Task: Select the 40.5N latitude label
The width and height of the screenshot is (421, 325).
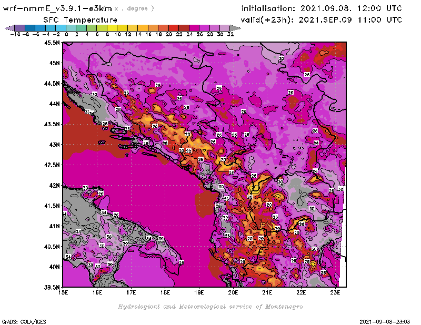Action: tap(52, 247)
